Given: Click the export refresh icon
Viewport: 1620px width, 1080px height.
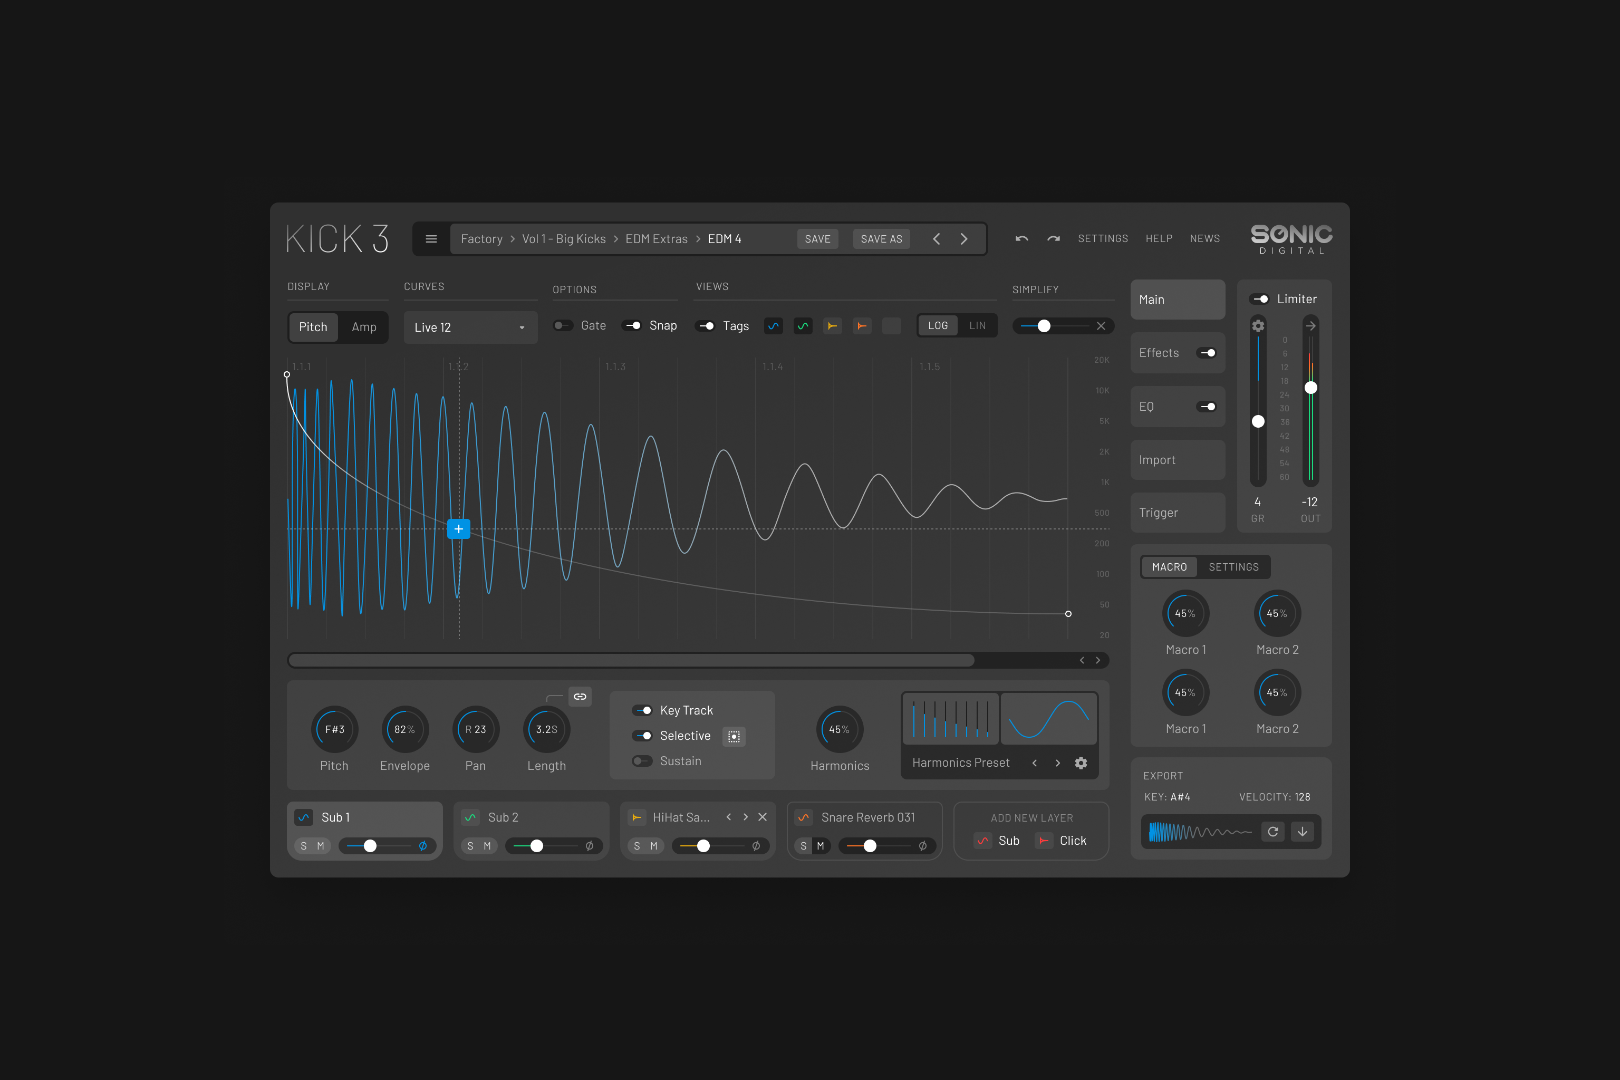Looking at the screenshot, I should click(x=1273, y=831).
